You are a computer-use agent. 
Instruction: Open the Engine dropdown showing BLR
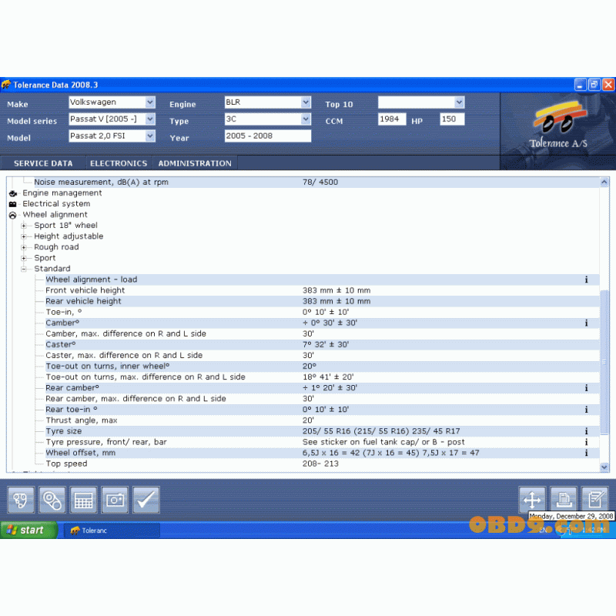306,102
